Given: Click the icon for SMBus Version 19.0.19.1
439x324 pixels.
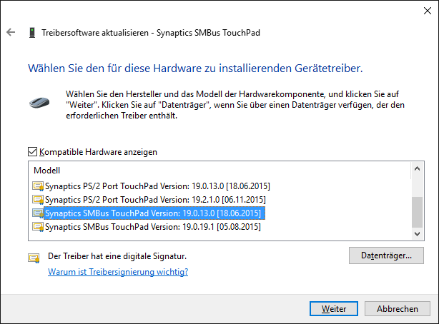Looking at the screenshot, I should coord(38,227).
